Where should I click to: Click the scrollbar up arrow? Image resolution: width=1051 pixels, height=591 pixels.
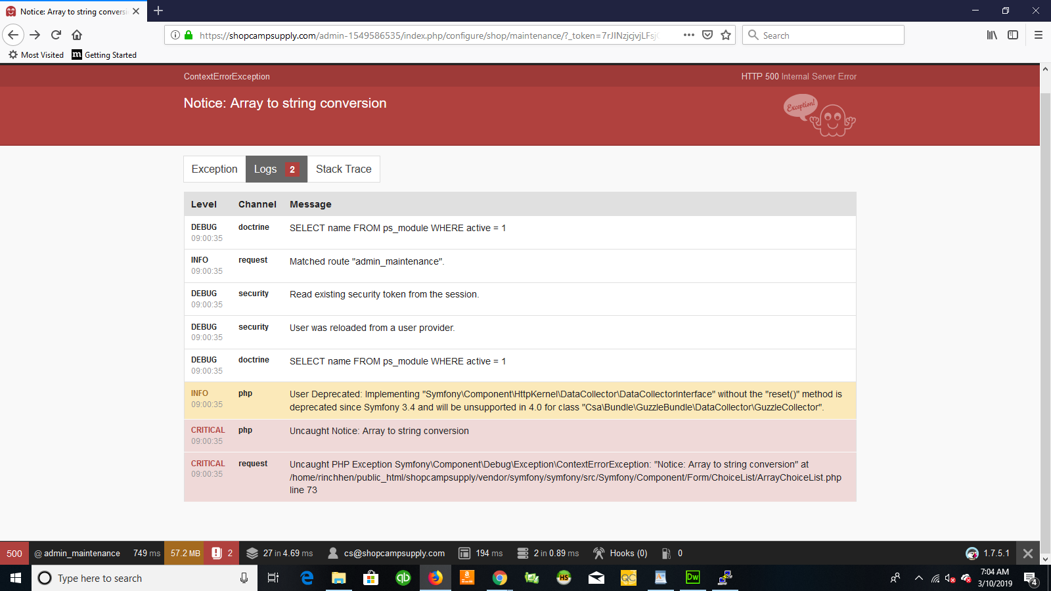(x=1045, y=69)
